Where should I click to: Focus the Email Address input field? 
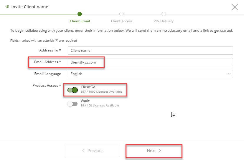(x=150, y=62)
